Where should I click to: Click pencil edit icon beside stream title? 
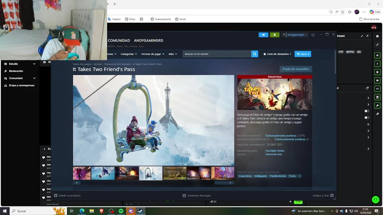coord(362,36)
